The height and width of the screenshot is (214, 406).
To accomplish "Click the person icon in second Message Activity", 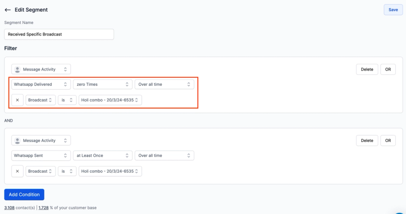I will (x=17, y=141).
